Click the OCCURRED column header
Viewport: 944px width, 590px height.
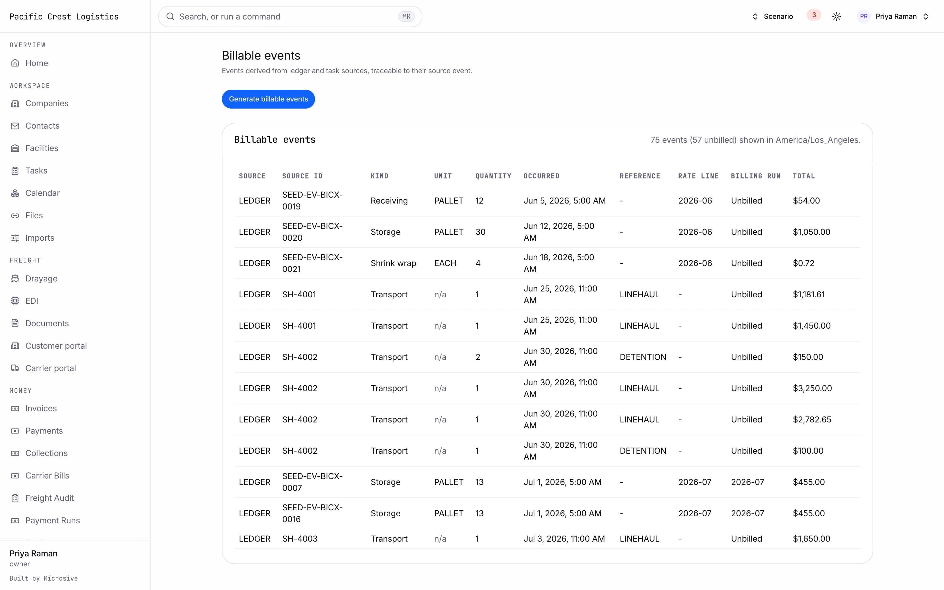541,176
